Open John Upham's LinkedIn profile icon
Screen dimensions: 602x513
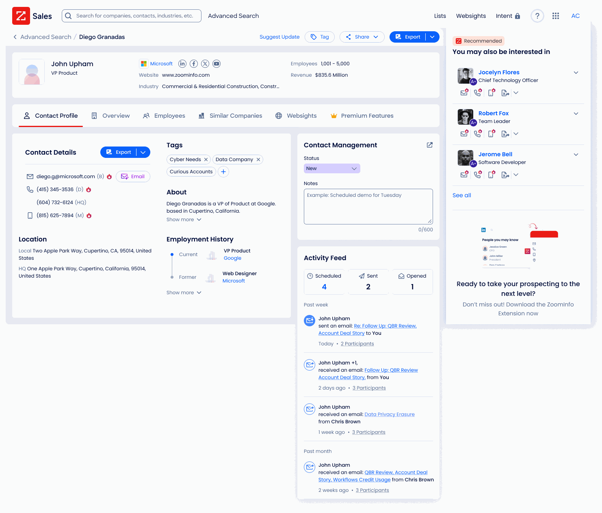click(182, 64)
